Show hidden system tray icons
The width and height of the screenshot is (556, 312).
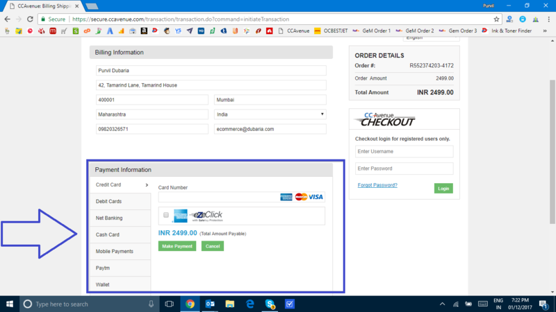(x=442, y=304)
